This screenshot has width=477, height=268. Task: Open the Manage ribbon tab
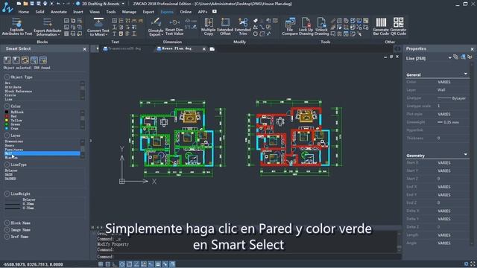(x=129, y=12)
